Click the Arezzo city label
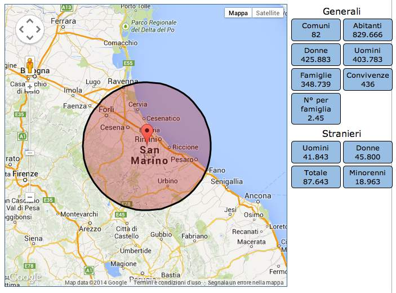 (x=90, y=229)
